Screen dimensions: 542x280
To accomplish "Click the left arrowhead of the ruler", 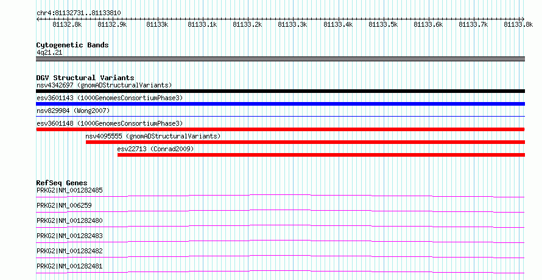I will 38,19.
